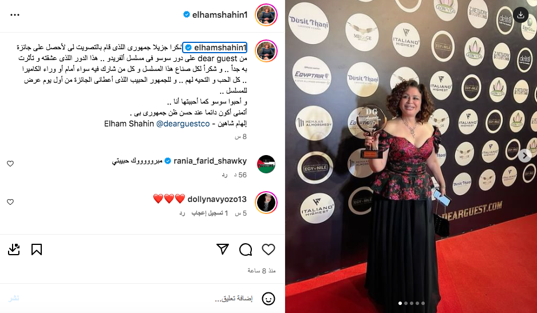Open the @dearguestco mention link
The width and height of the screenshot is (537, 313).
coord(183,124)
